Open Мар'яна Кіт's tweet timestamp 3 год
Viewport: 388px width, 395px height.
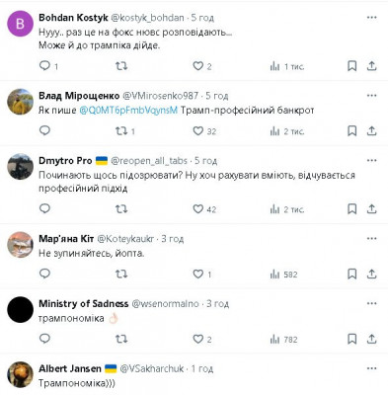coord(172,239)
